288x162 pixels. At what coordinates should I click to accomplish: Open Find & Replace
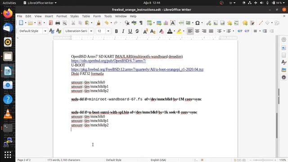(127, 23)
